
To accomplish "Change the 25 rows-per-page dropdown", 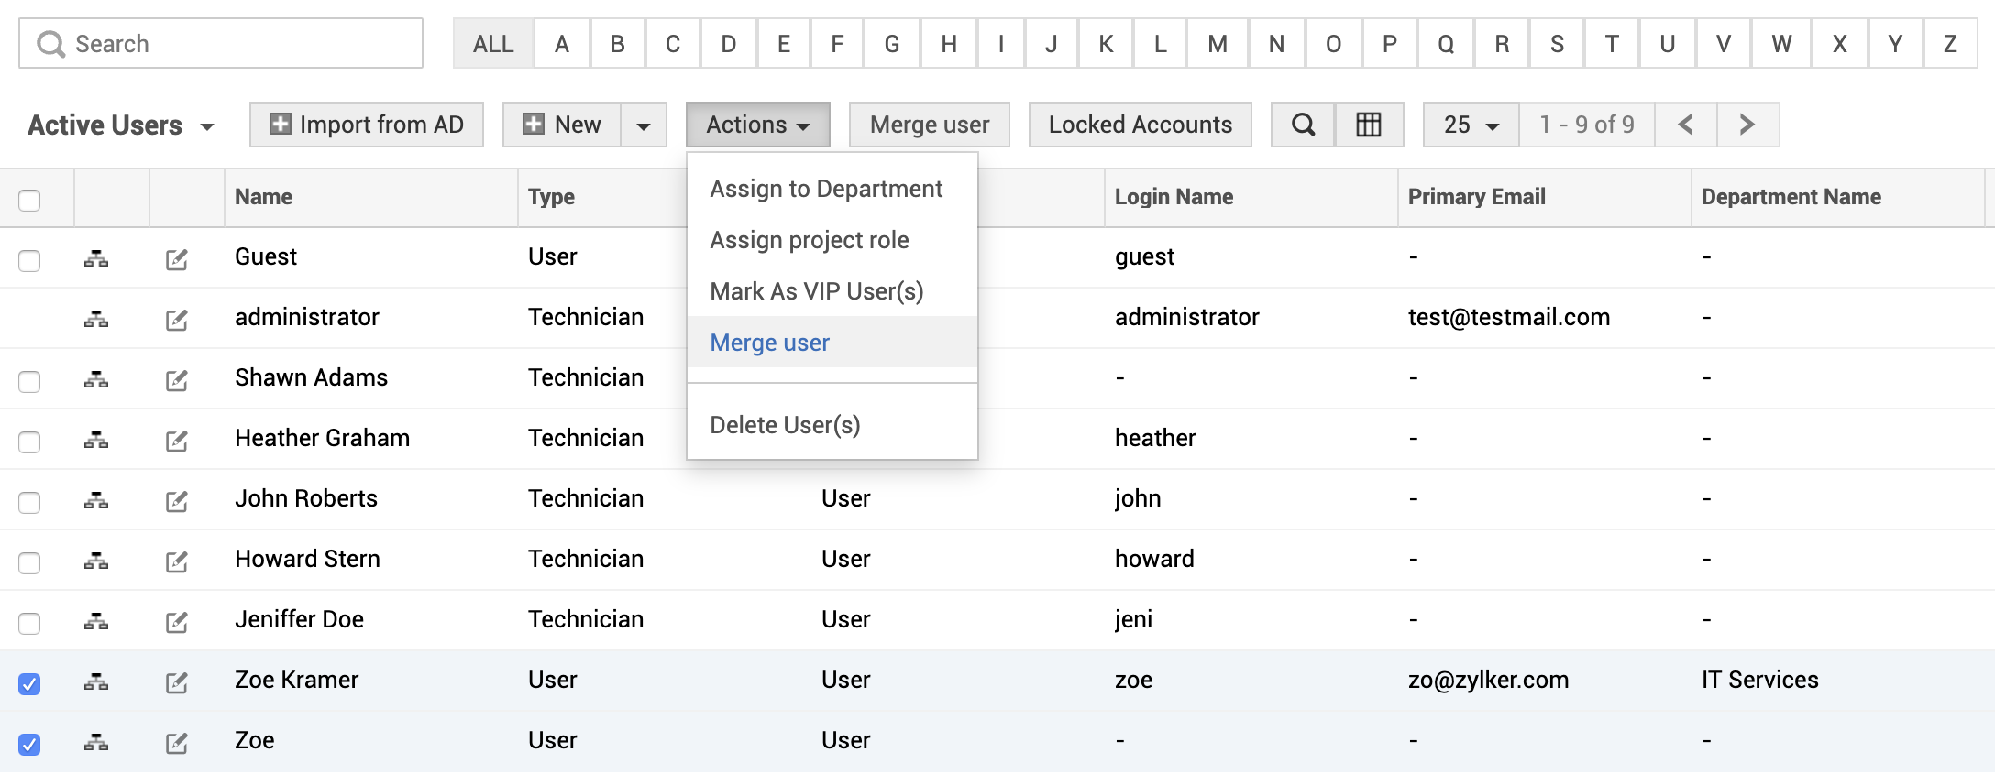I will [1471, 125].
